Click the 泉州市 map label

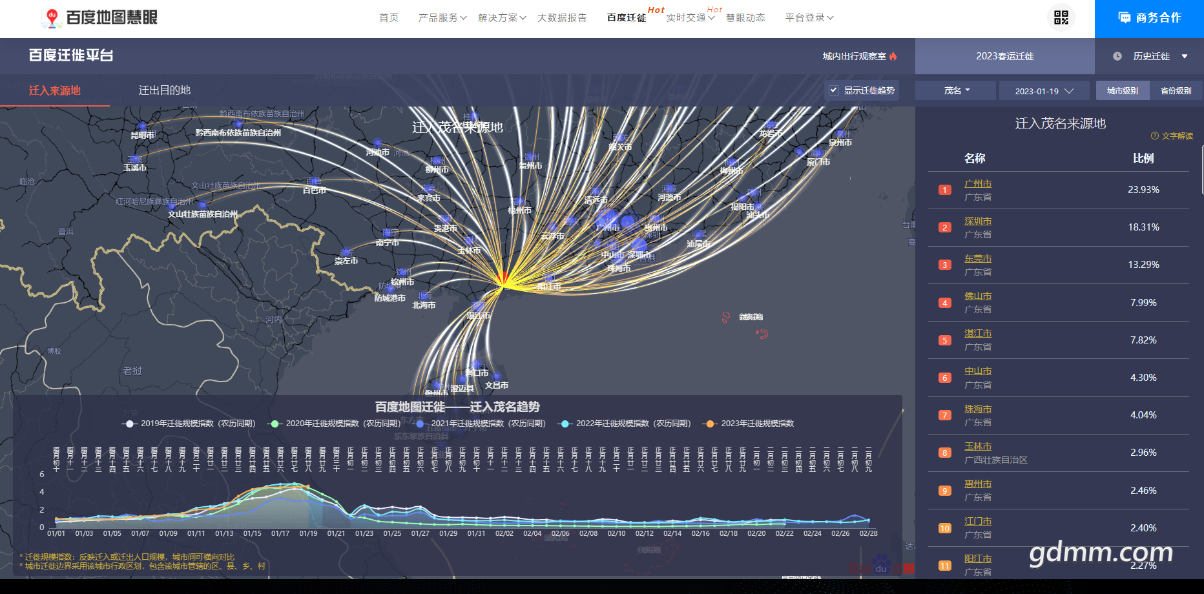click(840, 143)
